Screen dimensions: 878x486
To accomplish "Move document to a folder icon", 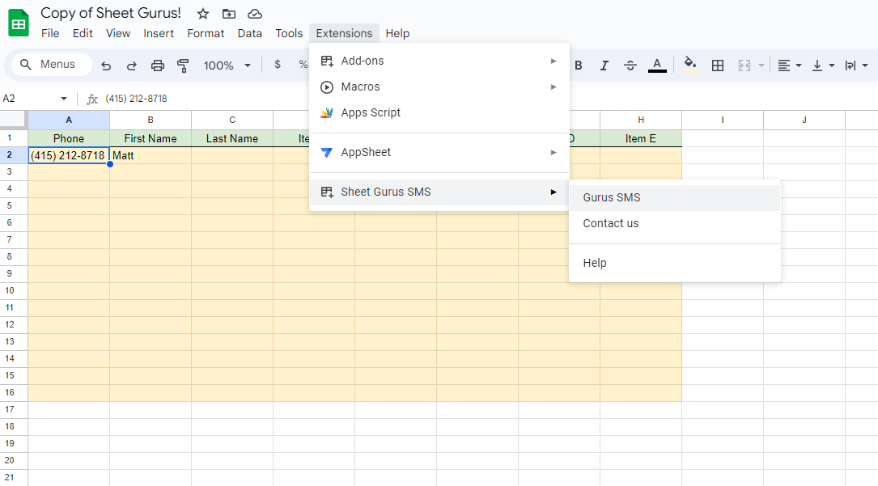I will 228,14.
